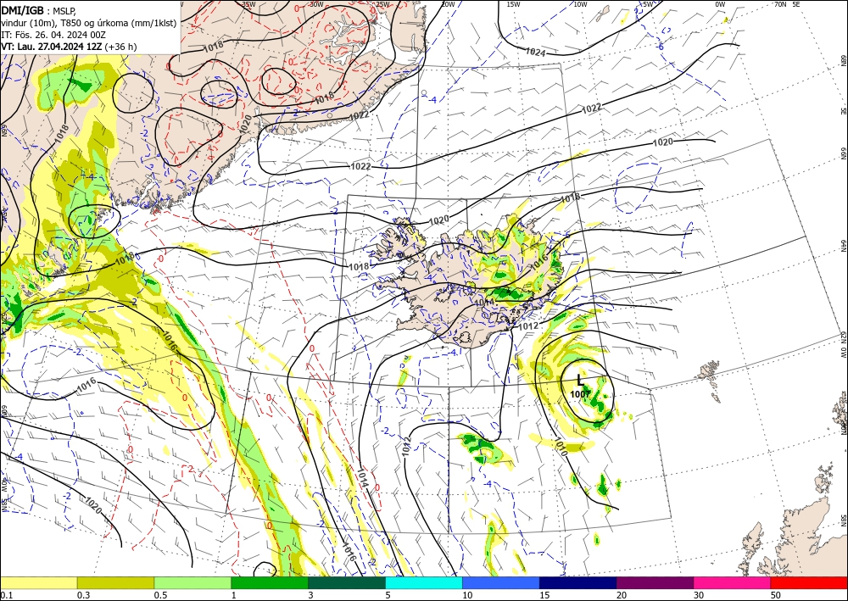Screen dimensions: 848x601
Task: Click the '70N' latitude label
Action: click(x=780, y=4)
